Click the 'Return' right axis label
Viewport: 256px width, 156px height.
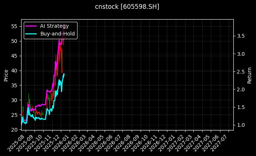click(249, 75)
